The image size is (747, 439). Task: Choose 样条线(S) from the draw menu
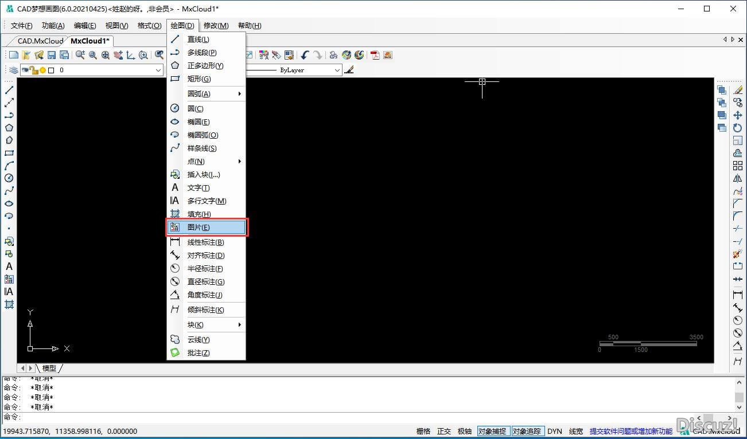[x=207, y=148]
